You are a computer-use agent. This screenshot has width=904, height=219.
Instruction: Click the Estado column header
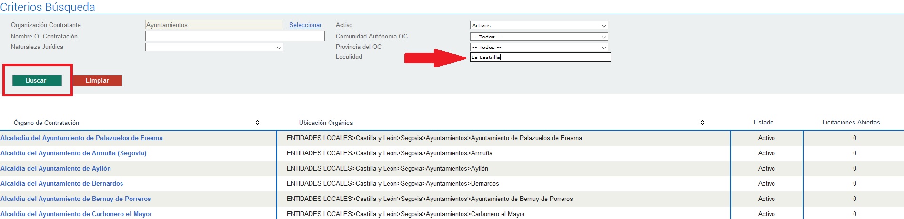click(763, 123)
